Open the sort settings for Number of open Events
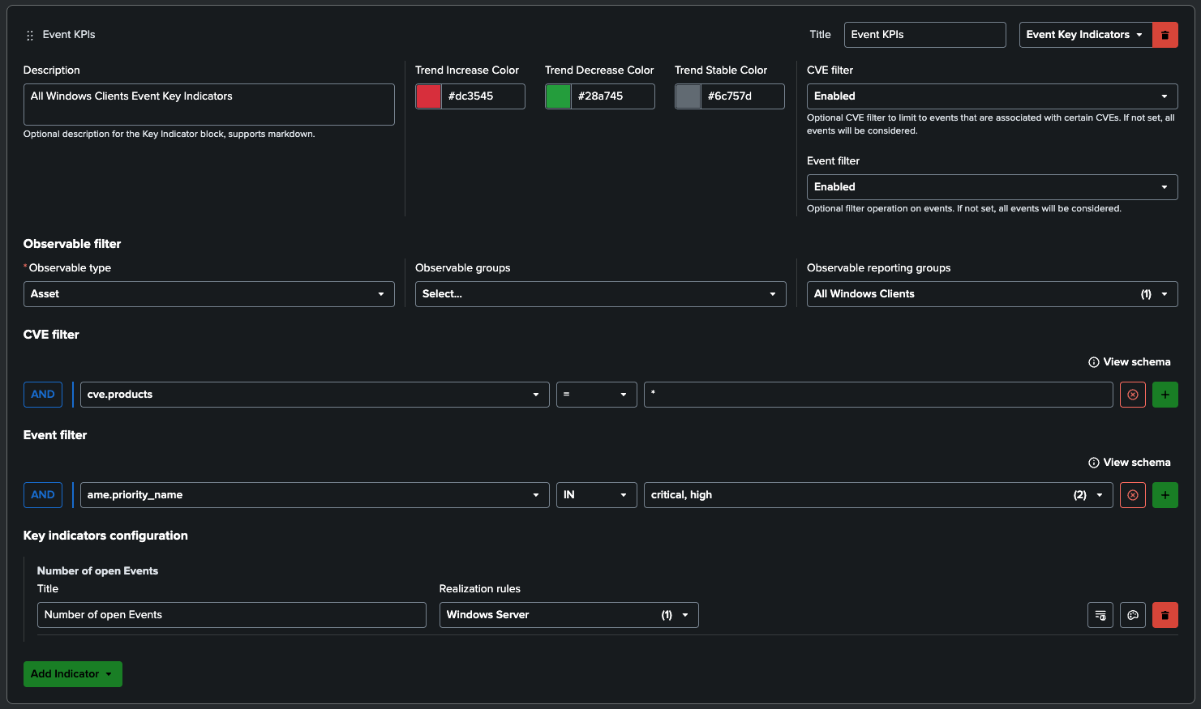The height and width of the screenshot is (709, 1201). 1100,615
